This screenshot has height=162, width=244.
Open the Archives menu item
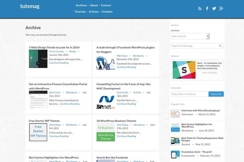(81, 5)
